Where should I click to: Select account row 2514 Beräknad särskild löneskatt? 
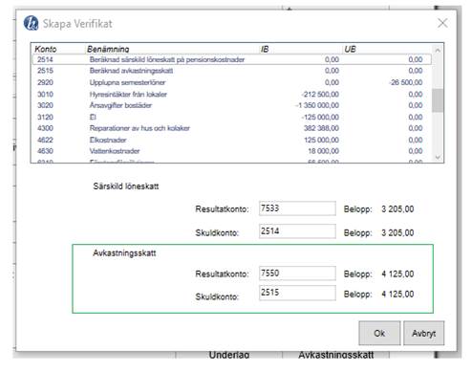point(232,59)
